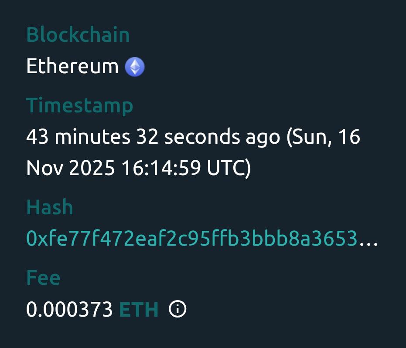
Task: Click the Ethereum diamond logo icon
Action: coord(135,67)
